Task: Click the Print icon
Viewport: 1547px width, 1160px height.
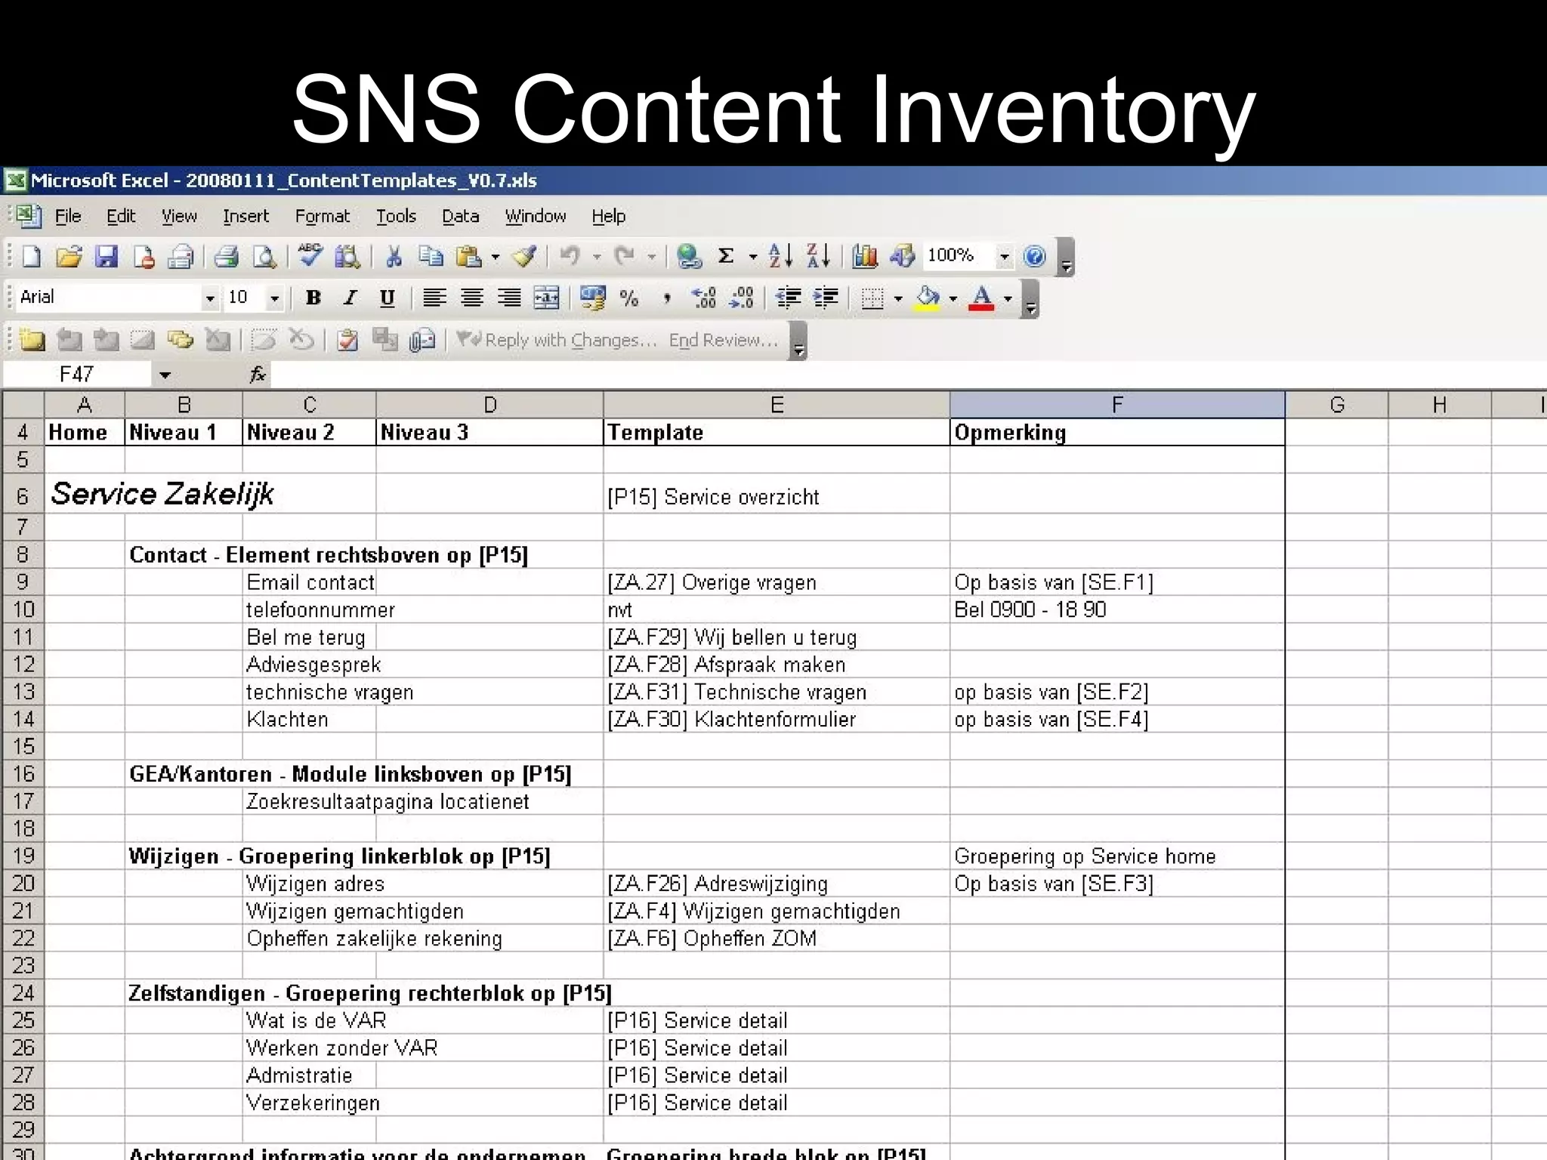Action: (226, 257)
